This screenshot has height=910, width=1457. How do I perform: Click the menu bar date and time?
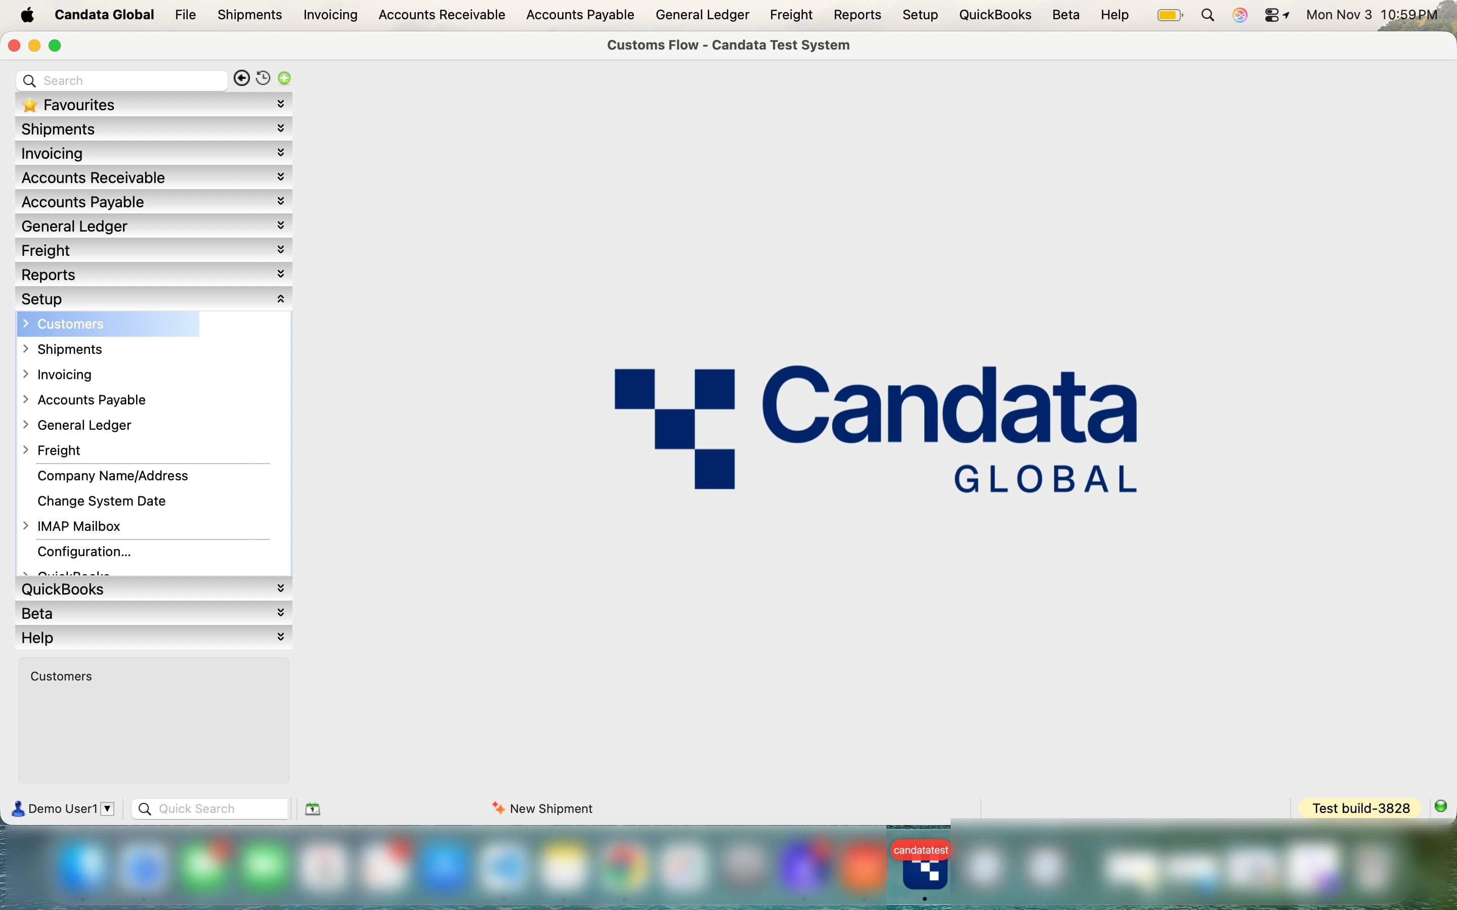click(x=1372, y=15)
